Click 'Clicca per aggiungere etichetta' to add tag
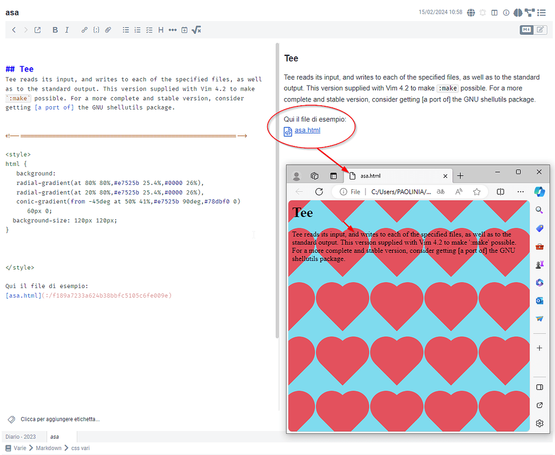Viewport: 555px width, 455px height. point(60,419)
